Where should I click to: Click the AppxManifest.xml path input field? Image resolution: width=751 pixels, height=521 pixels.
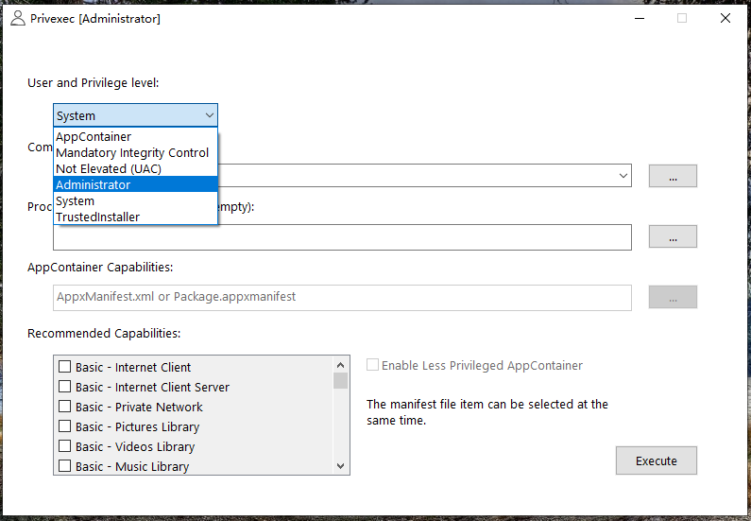tap(342, 297)
